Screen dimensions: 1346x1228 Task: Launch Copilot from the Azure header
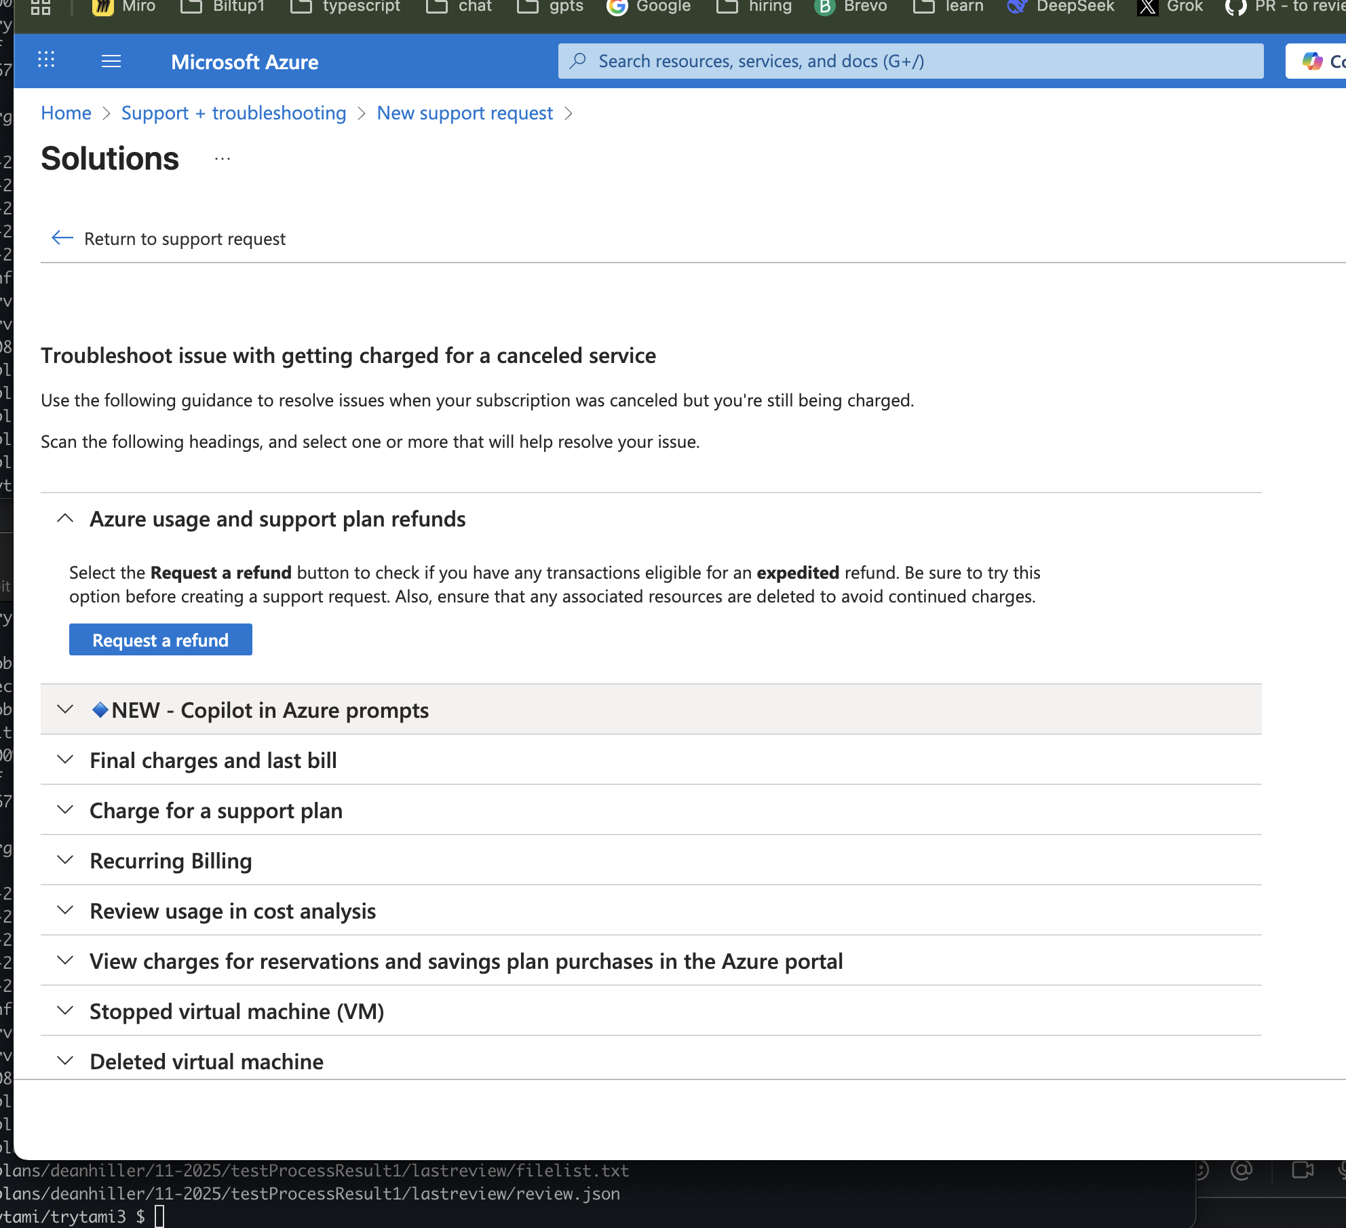tap(1316, 61)
